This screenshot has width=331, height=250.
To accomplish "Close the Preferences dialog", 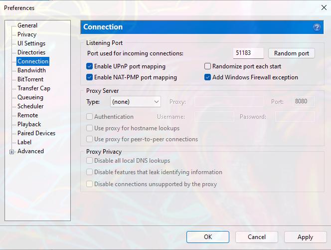I will (x=324, y=8).
